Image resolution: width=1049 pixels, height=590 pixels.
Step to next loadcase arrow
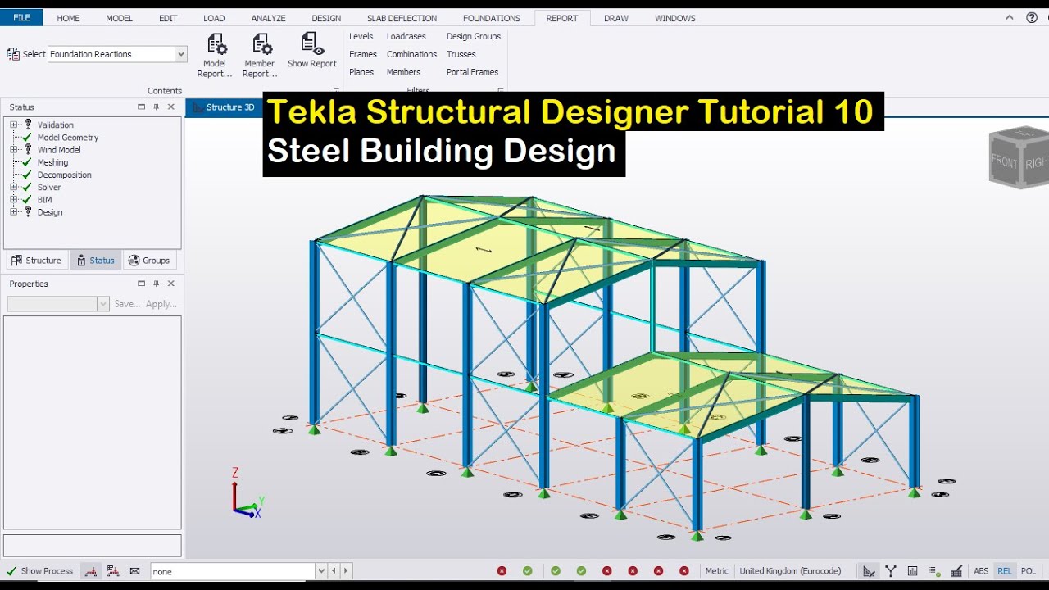346,571
